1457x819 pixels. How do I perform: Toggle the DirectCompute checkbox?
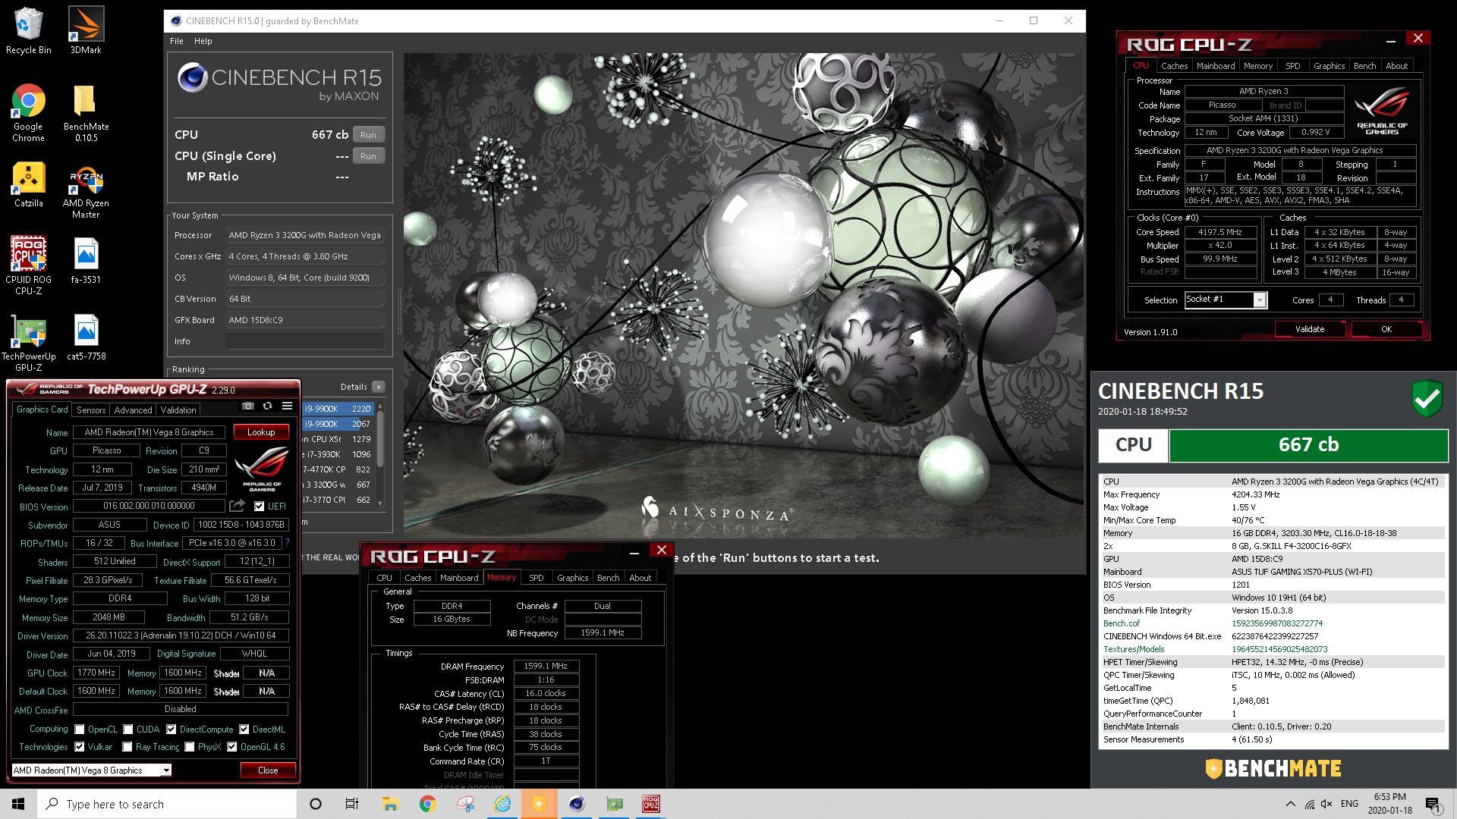[x=172, y=730]
